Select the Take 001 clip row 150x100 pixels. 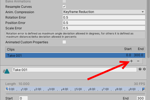(x=75, y=55)
